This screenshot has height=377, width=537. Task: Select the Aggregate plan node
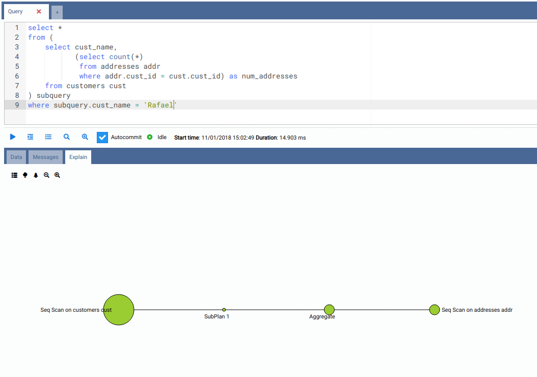pos(329,309)
